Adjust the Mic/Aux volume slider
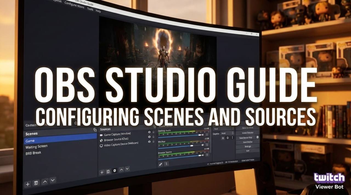This screenshot has width=351, height=195. (x=192, y=146)
